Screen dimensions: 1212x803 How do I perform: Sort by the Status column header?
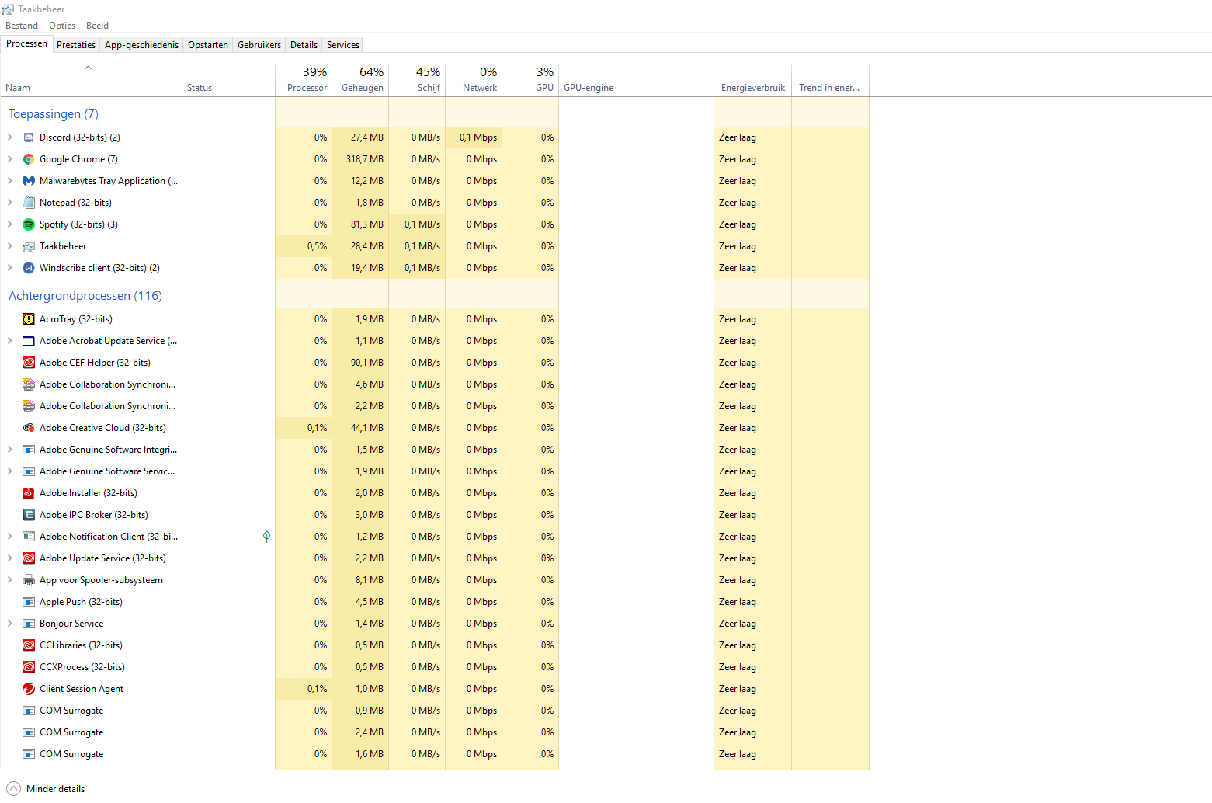point(229,80)
